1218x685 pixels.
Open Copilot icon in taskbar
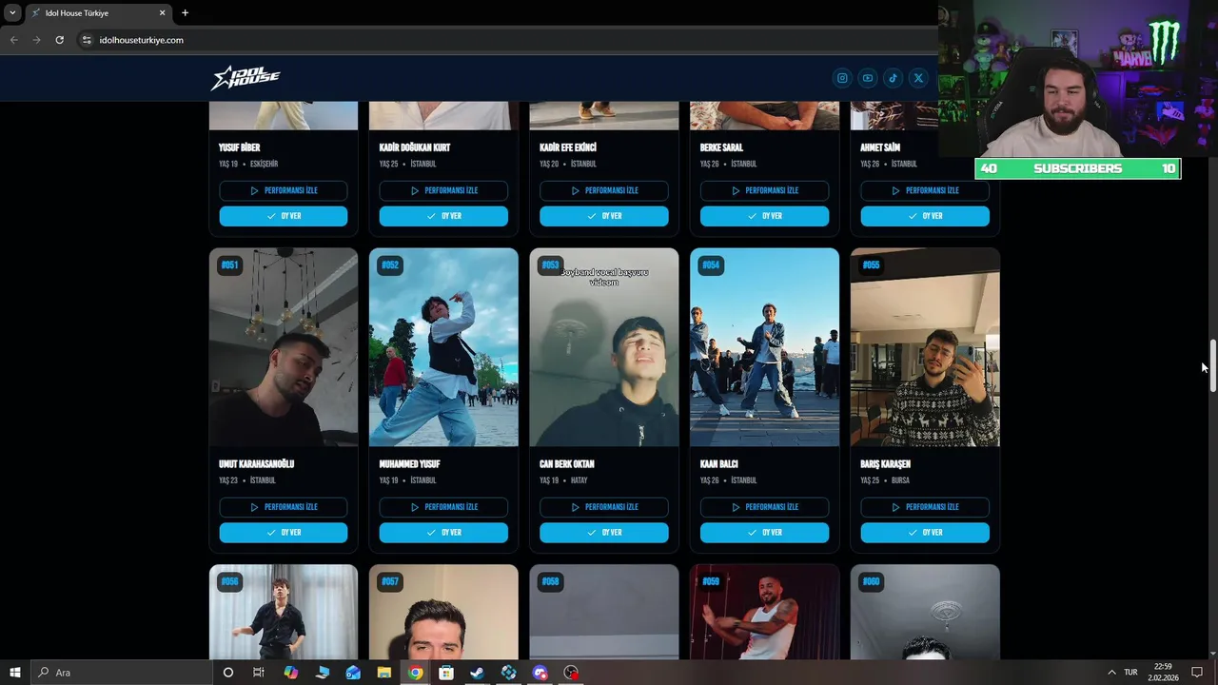(x=290, y=673)
